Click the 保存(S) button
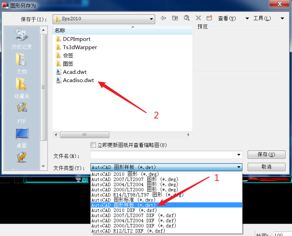 [266, 155]
